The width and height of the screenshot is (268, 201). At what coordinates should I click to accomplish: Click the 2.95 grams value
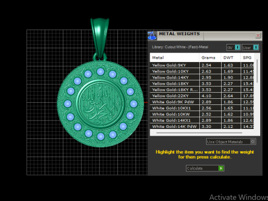207,78
